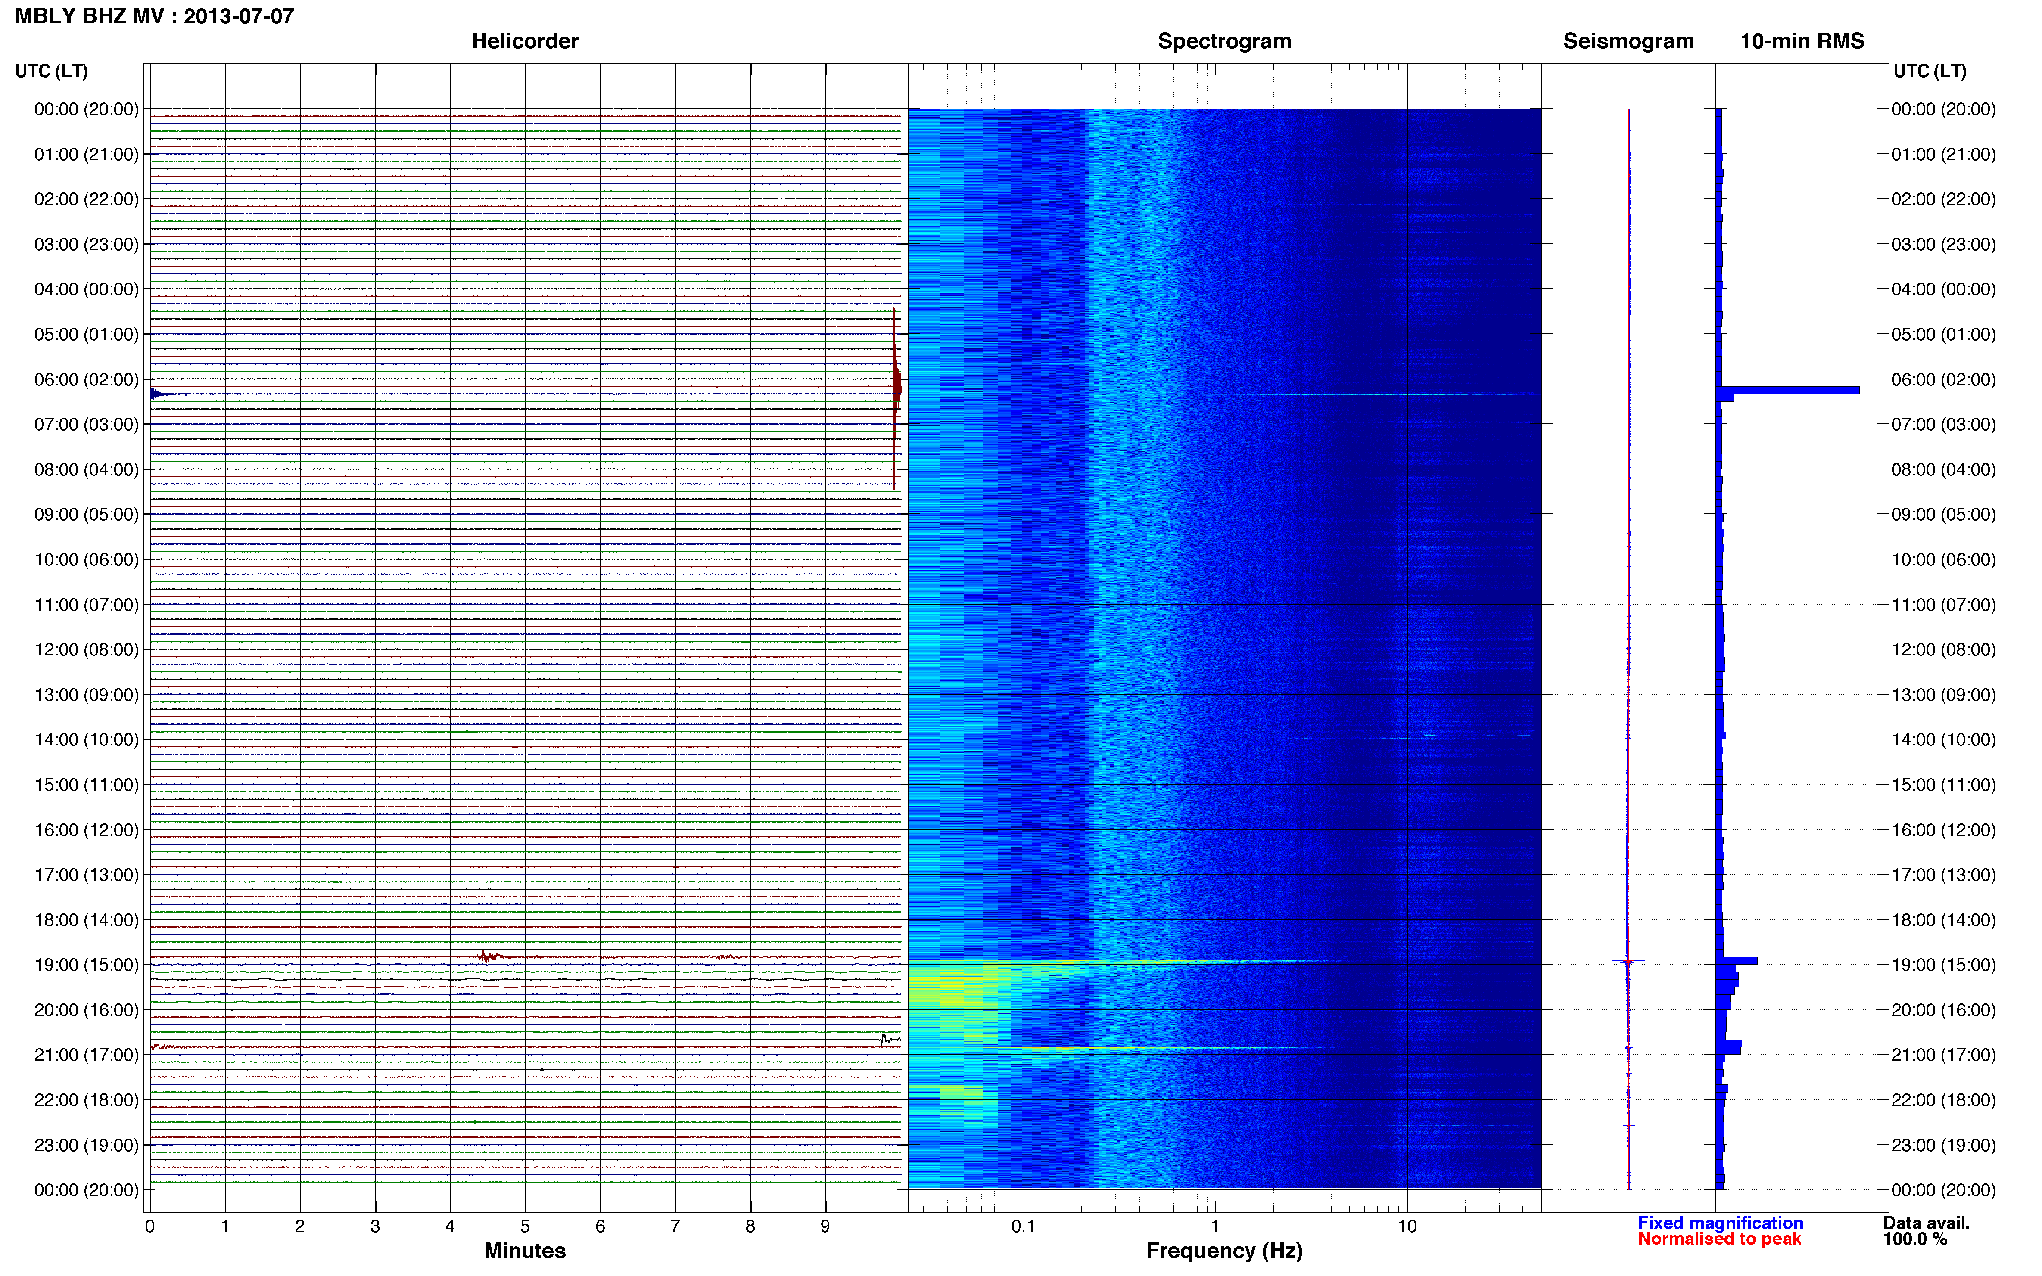Click the "10" frequency tick label
The height and width of the screenshot is (1276, 2042).
point(1407,1226)
